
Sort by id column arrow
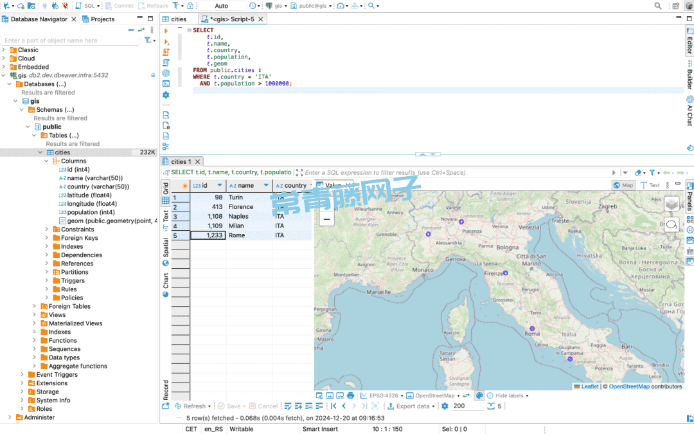pos(220,186)
